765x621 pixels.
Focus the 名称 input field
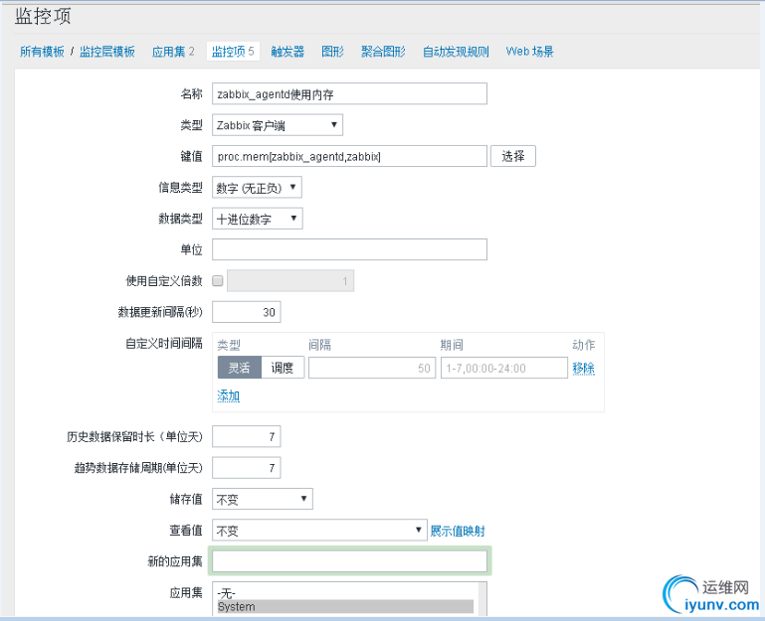(x=349, y=94)
